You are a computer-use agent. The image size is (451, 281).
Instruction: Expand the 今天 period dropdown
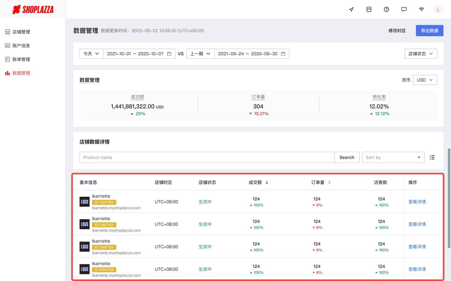tap(91, 54)
